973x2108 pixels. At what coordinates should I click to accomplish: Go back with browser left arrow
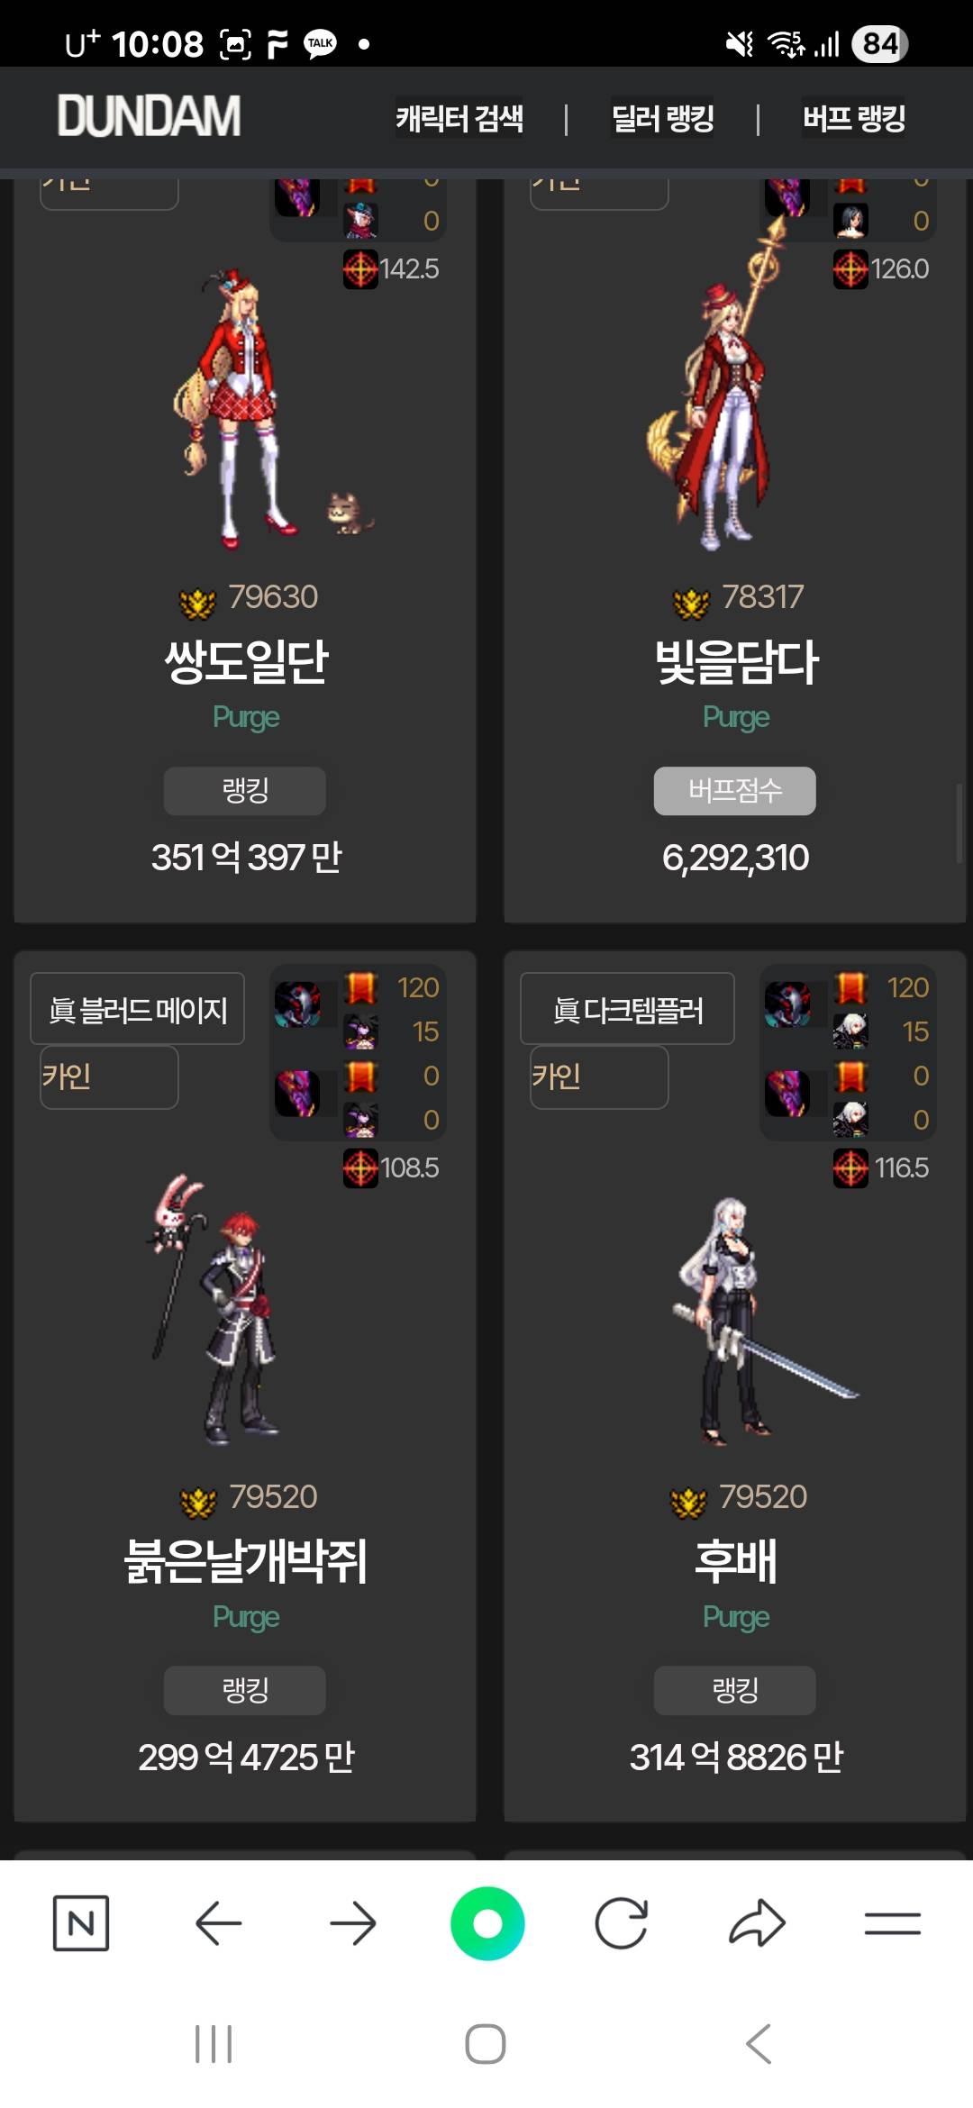[218, 1923]
